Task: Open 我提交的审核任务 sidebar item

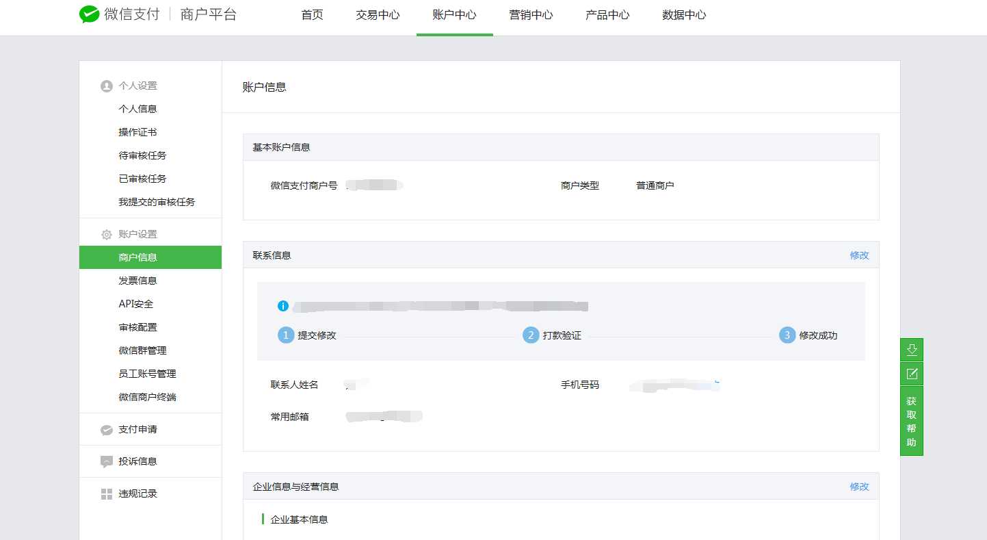Action: coord(157,202)
